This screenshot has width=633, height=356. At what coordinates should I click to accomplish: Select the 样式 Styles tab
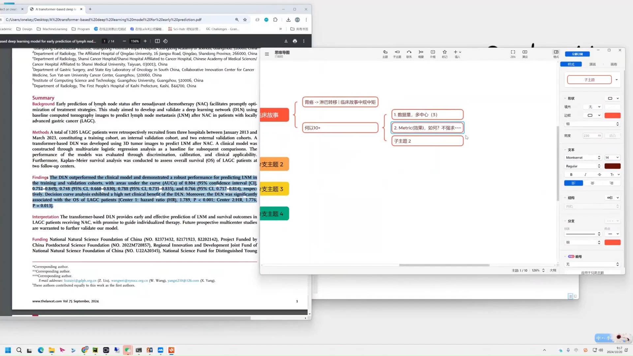[571, 64]
